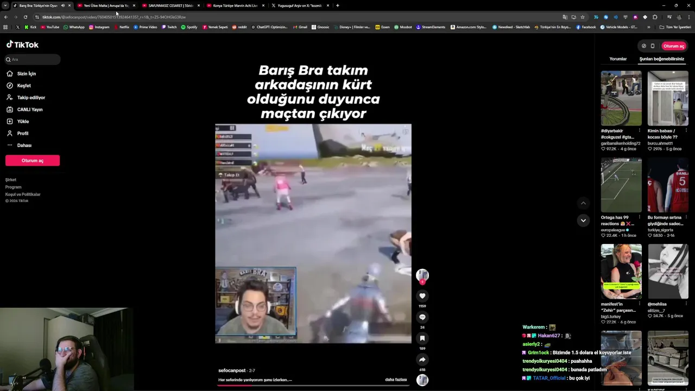Open the Spotify bookmark
Image resolution: width=695 pixels, height=391 pixels.
pyautogui.click(x=189, y=27)
